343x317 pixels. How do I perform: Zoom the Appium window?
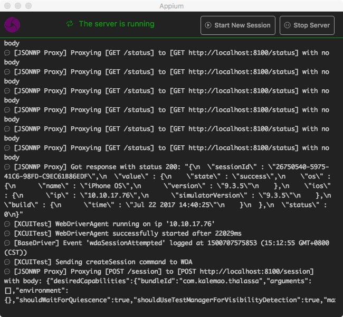pos(28,6)
